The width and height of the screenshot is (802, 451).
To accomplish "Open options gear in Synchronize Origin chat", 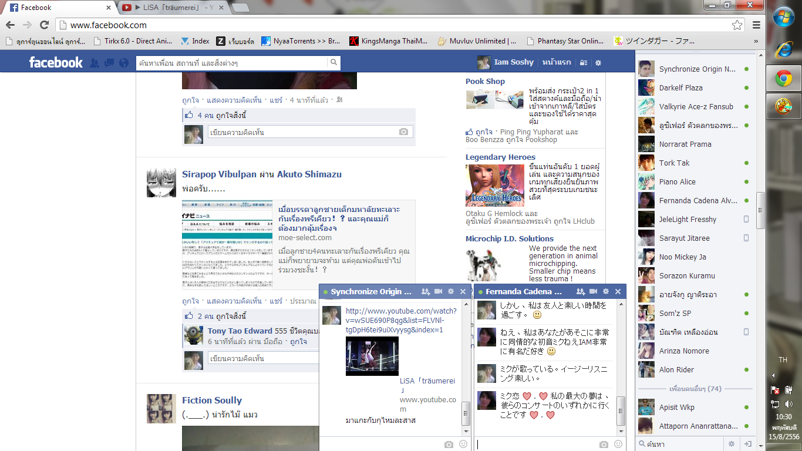I will (451, 291).
